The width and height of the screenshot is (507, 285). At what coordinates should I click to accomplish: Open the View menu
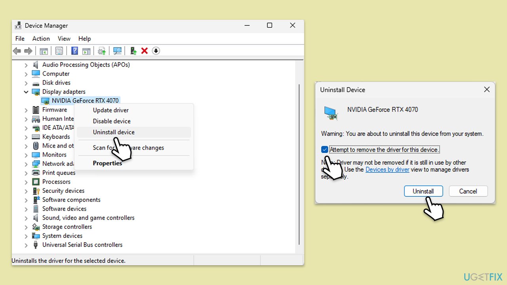pyautogui.click(x=64, y=38)
